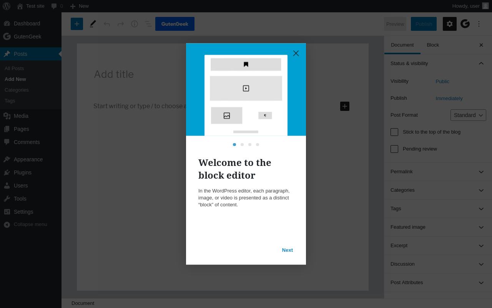492x308 pixels.
Task: Click the black inline add block button
Action: [345, 106]
